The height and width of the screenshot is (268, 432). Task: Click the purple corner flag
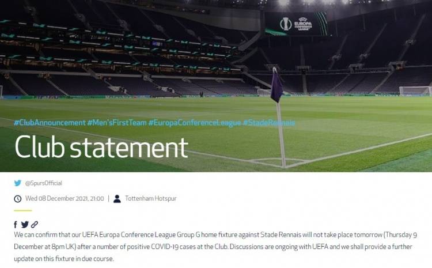(276, 85)
